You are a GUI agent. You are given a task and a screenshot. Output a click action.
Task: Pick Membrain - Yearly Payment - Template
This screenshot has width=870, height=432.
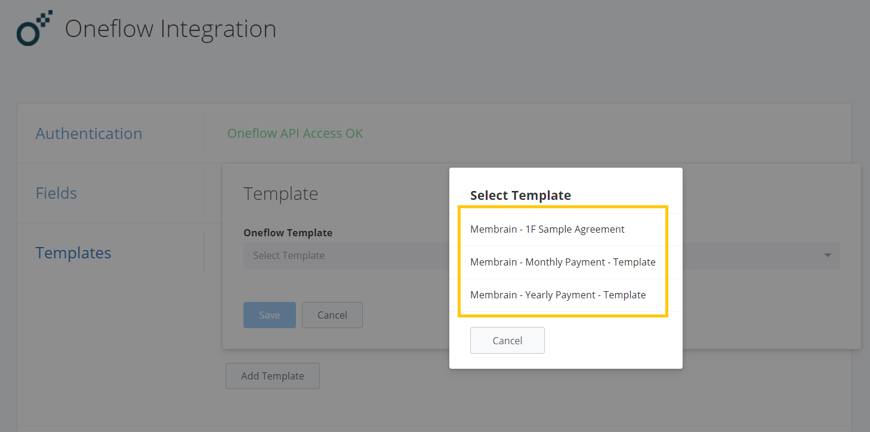click(558, 294)
